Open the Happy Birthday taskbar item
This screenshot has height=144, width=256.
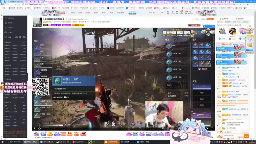point(79,142)
